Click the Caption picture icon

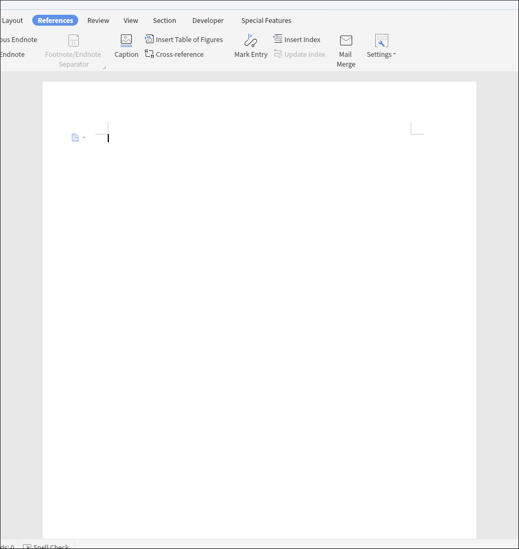point(126,40)
